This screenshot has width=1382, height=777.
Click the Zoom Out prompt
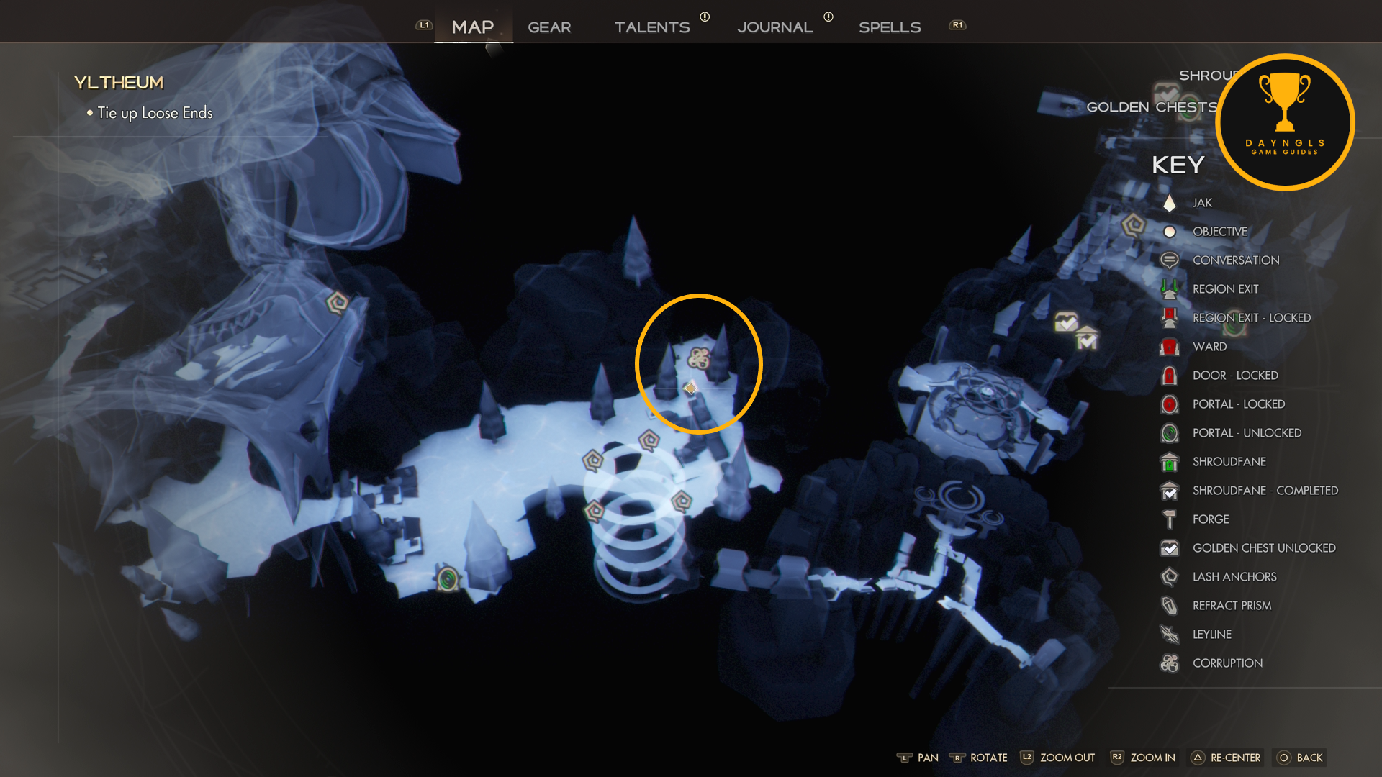1057,758
